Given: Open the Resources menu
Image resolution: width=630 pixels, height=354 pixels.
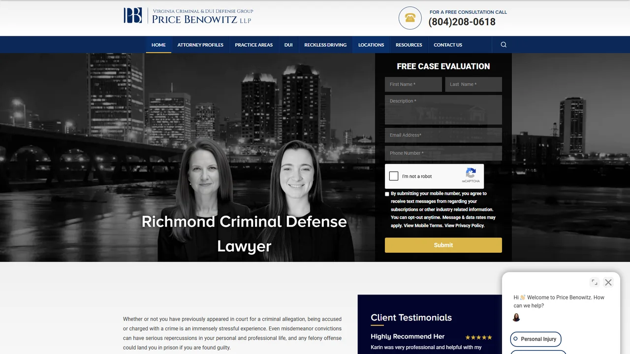Looking at the screenshot, I should point(409,45).
